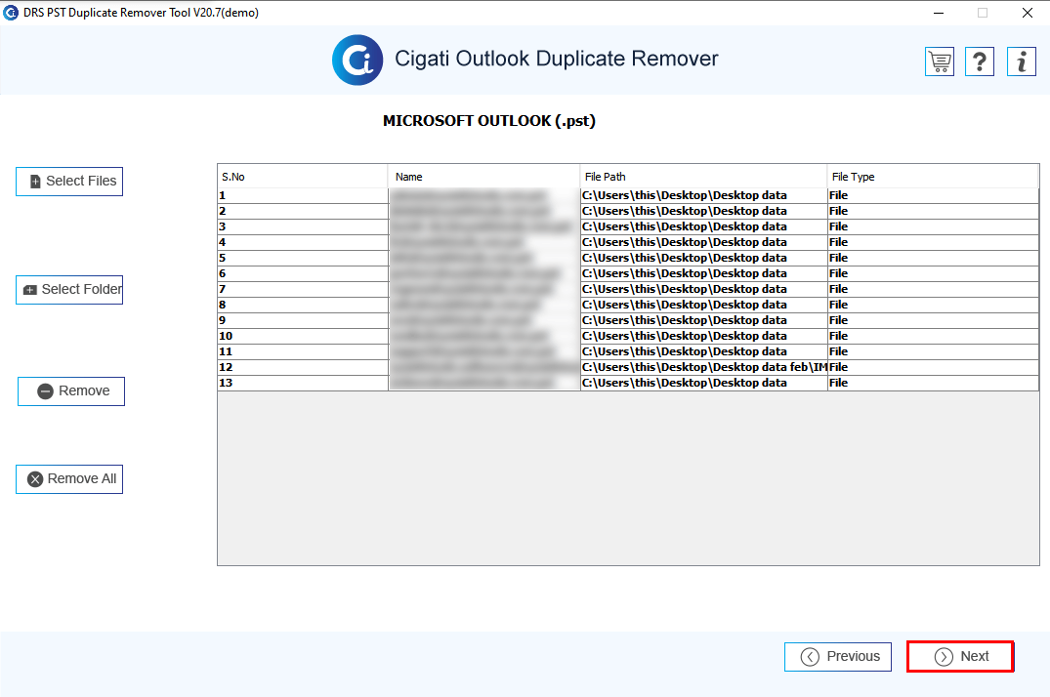The image size is (1050, 697).
Task: Sort by the File Type column header
Action: (933, 177)
